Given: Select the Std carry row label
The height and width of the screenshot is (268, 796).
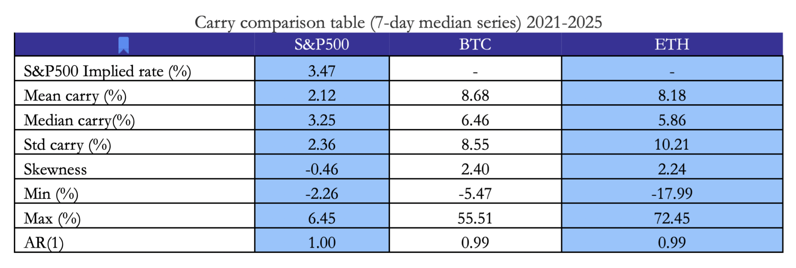Looking at the screenshot, I should coord(67,145).
